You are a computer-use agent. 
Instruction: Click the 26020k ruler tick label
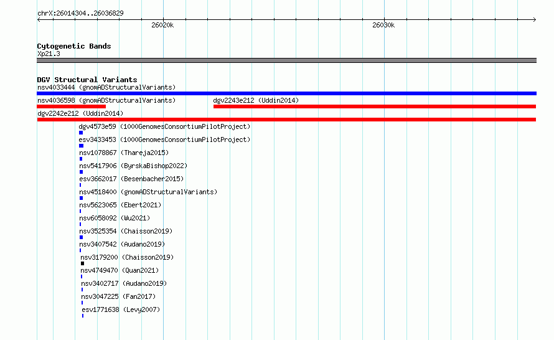(162, 25)
